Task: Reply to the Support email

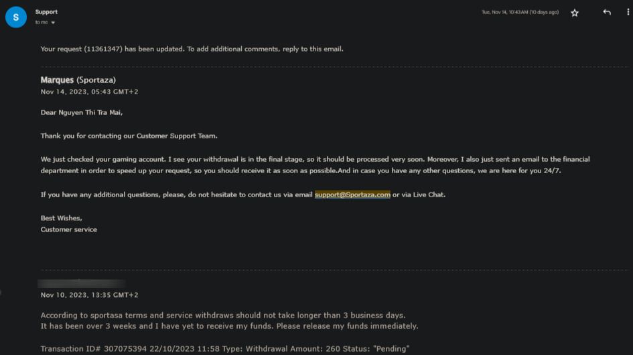Action: [607, 13]
